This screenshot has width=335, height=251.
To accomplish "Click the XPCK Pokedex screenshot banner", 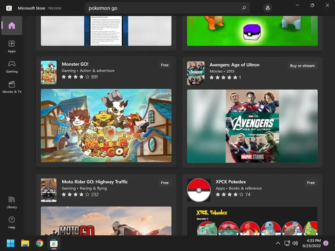I will click(252, 221).
